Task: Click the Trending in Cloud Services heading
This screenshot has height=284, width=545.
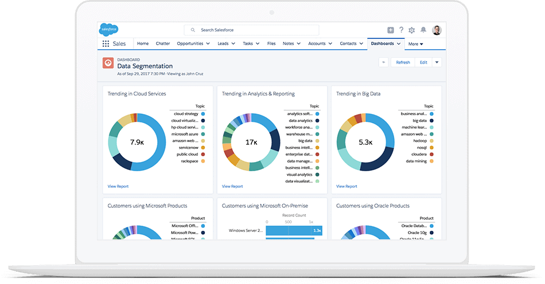Action: click(137, 94)
